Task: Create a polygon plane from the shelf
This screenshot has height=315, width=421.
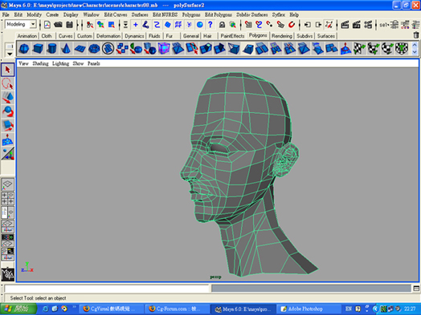Action: [x=80, y=49]
